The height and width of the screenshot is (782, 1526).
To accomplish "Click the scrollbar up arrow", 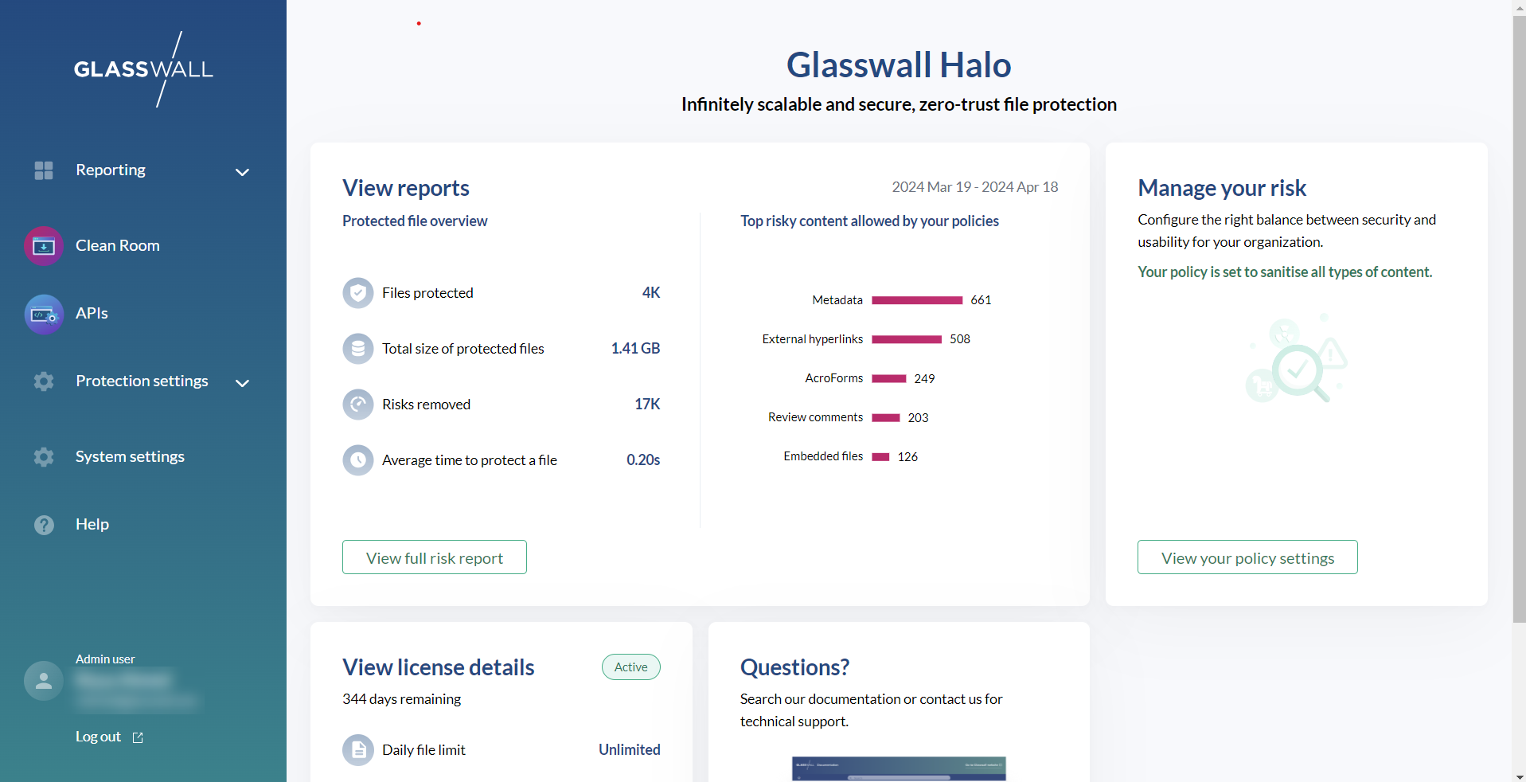I will (1519, 6).
